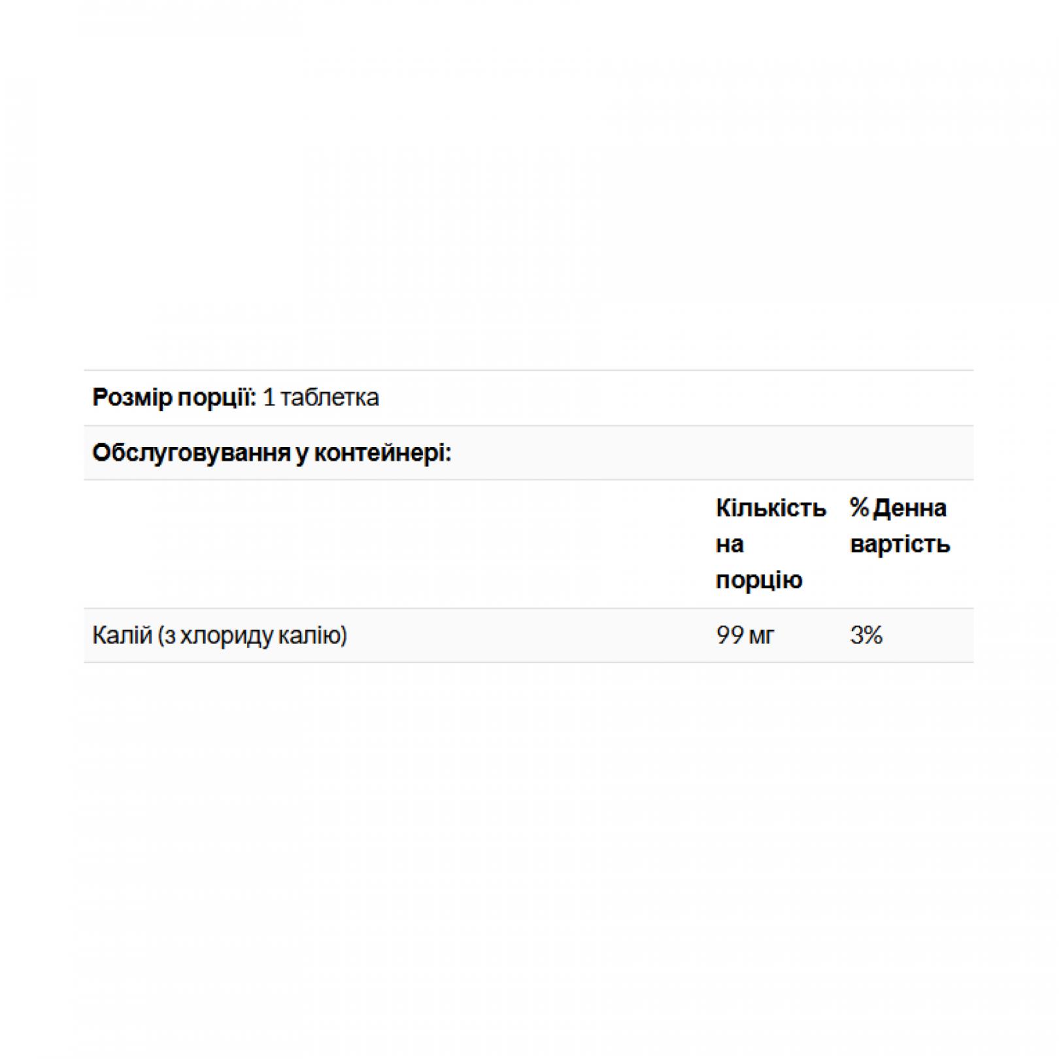The height and width of the screenshot is (1059, 1059).
Task: Click the "Розмір порції:" label
Action: [x=174, y=397]
